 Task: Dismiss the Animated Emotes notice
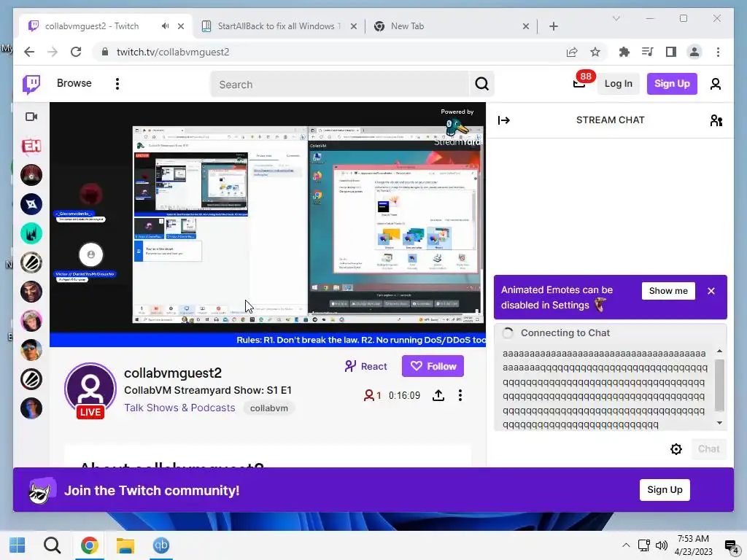click(711, 291)
